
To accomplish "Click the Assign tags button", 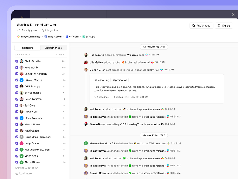I will pyautogui.click(x=201, y=26).
